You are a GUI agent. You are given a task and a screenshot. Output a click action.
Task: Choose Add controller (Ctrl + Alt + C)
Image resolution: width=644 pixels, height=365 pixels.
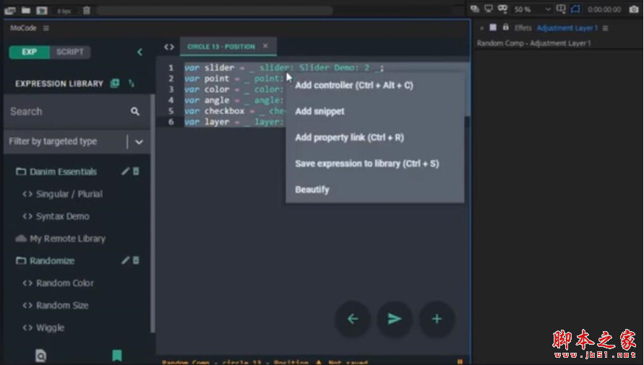(354, 85)
